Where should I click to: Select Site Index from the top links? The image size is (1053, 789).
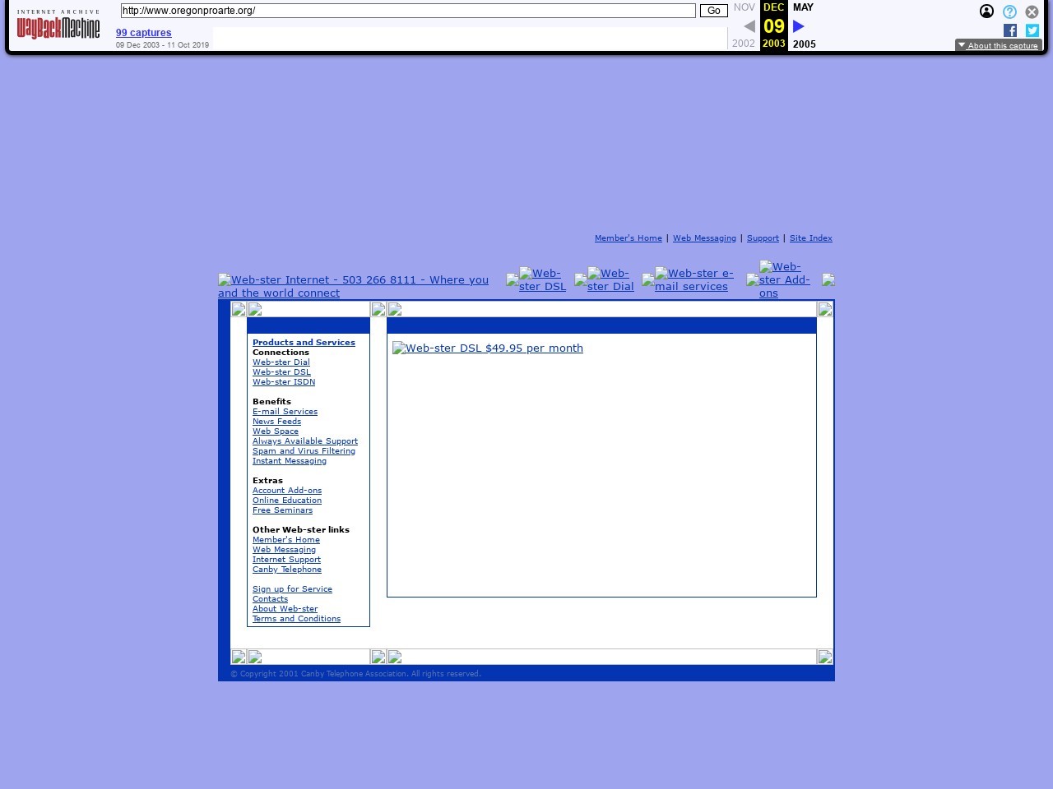811,238
